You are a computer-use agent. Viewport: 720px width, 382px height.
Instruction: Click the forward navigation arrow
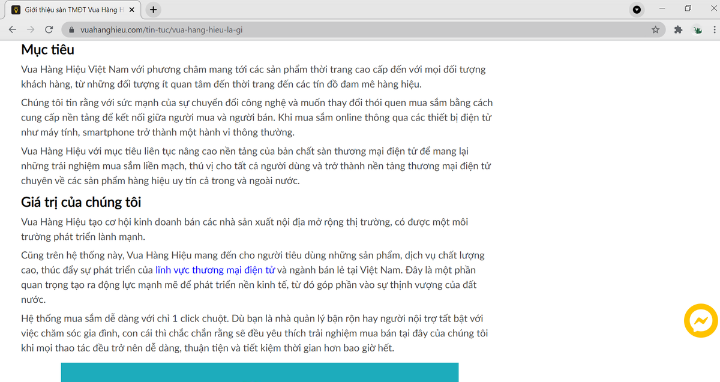pyautogui.click(x=30, y=29)
